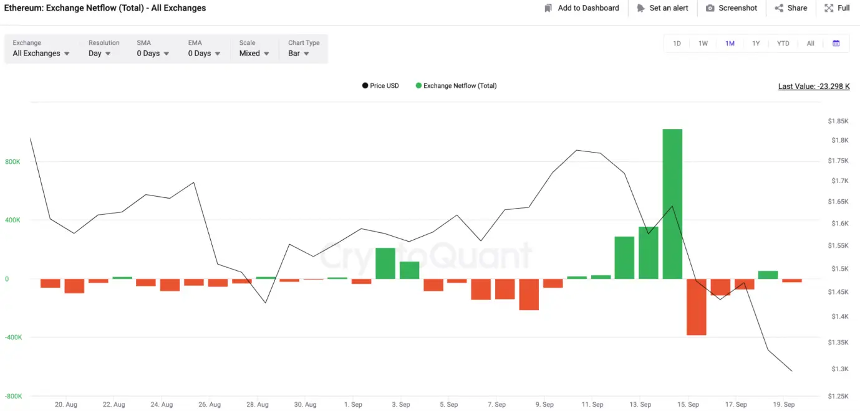Open the calendar date range picker

[x=836, y=44]
